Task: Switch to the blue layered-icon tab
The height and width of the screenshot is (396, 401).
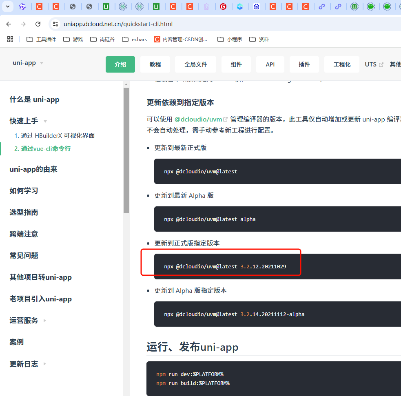Action: click(239, 7)
